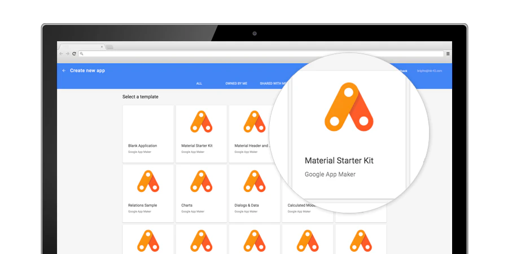Go back using arrow beside Create new app
The height and width of the screenshot is (254, 508).
point(64,71)
